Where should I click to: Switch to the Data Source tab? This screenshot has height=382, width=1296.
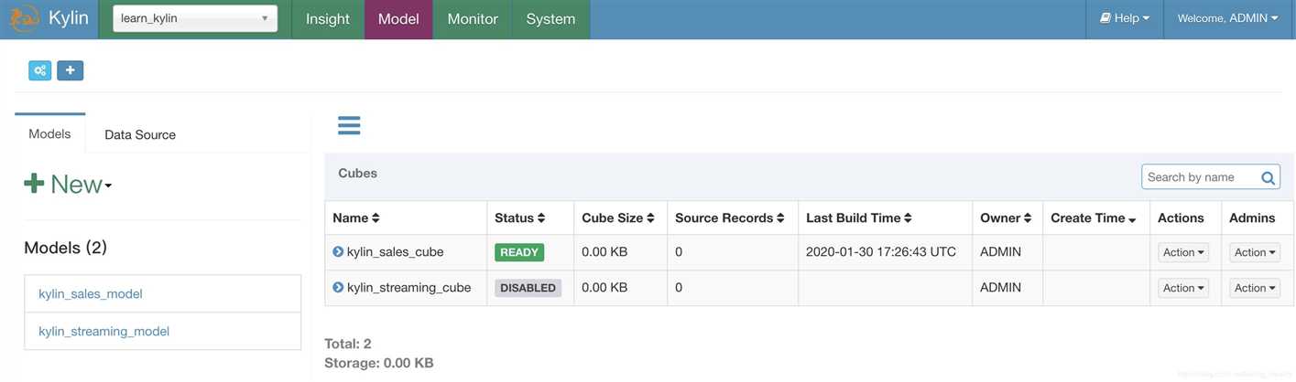(140, 134)
